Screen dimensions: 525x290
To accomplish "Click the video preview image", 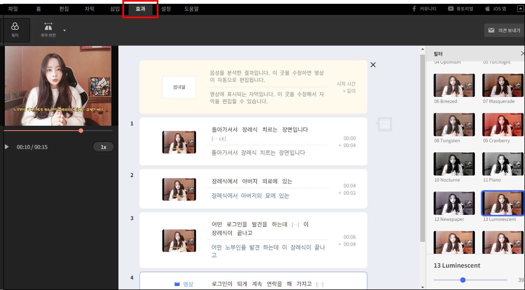I will coord(58,86).
